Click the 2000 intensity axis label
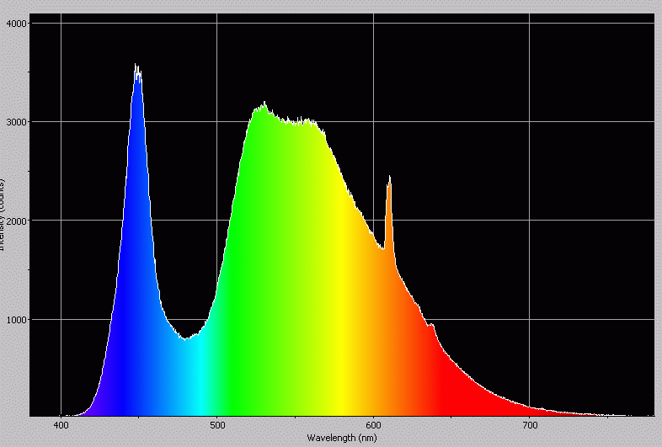The width and height of the screenshot is (662, 447). point(17,221)
